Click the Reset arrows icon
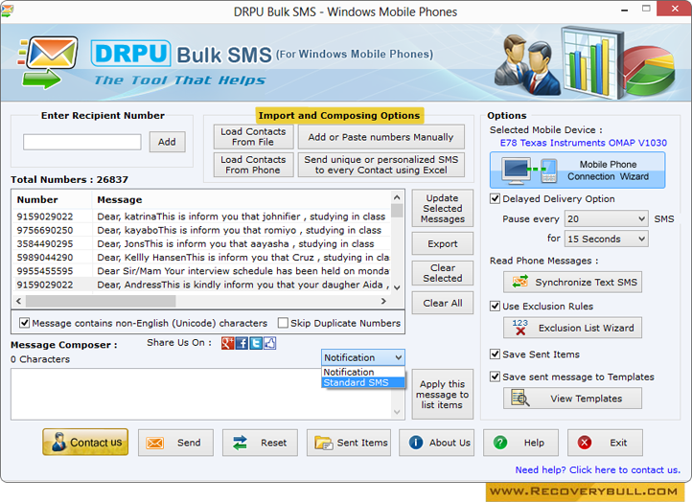 click(x=240, y=443)
